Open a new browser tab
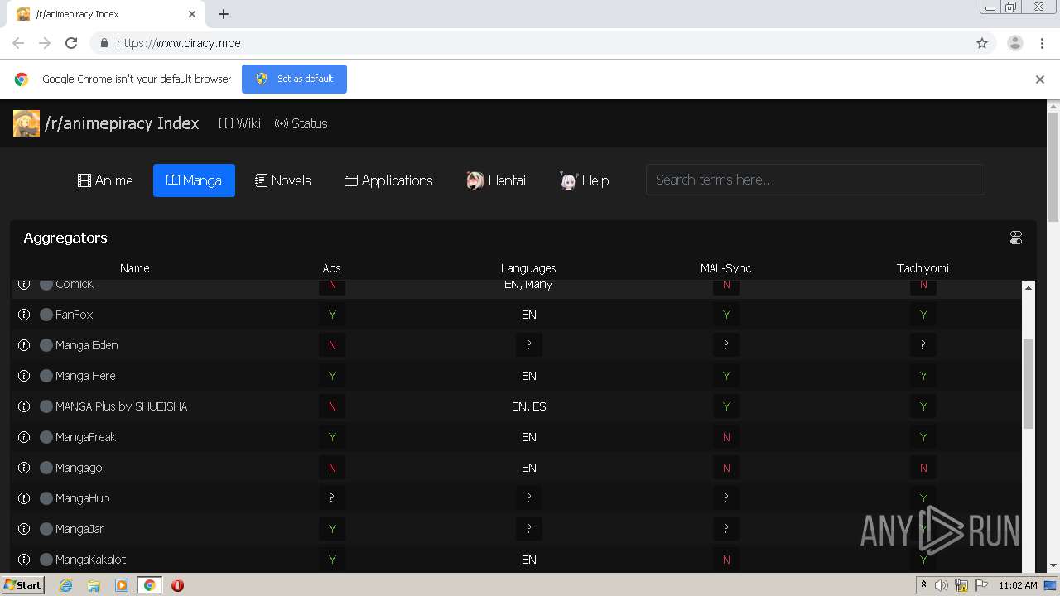Viewport: 1060px width, 596px height. (x=224, y=14)
